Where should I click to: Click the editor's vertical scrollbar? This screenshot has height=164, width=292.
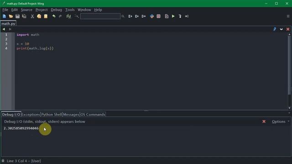[289, 66]
